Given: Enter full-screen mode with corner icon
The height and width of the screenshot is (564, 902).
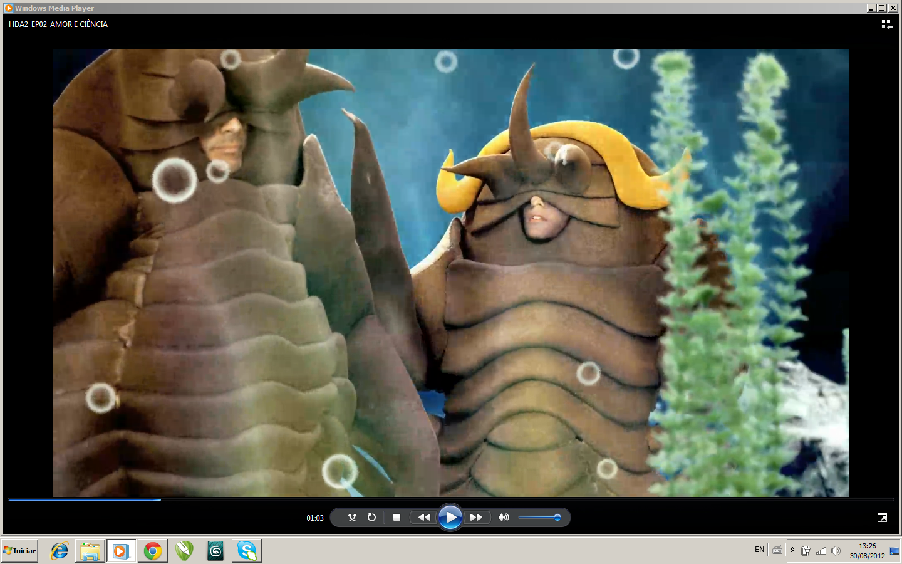Looking at the screenshot, I should click(882, 518).
